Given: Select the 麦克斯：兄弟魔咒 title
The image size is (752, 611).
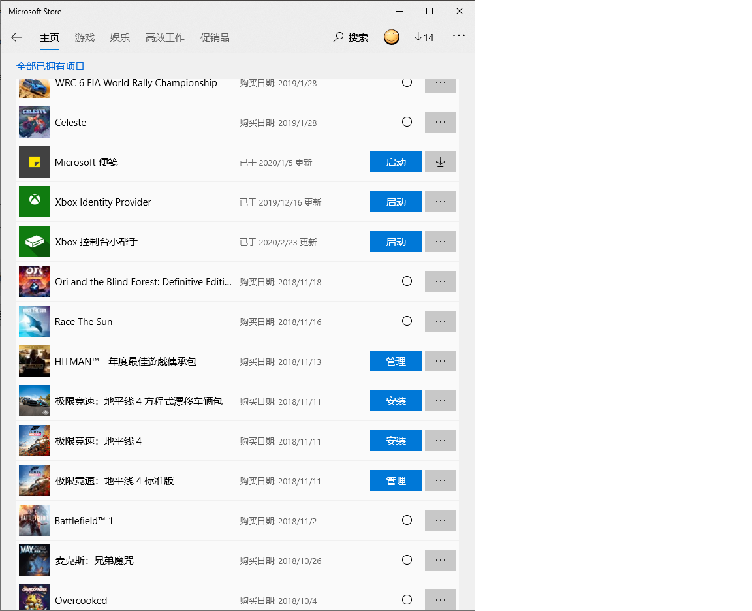Looking at the screenshot, I should point(95,561).
